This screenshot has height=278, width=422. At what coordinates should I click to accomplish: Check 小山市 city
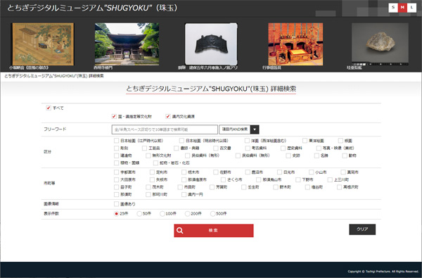click(x=312, y=172)
